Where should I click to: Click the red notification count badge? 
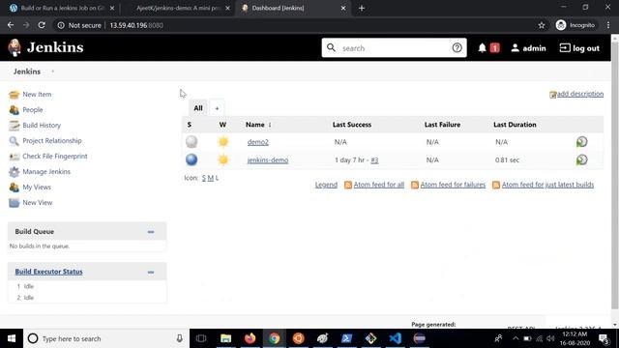click(494, 48)
